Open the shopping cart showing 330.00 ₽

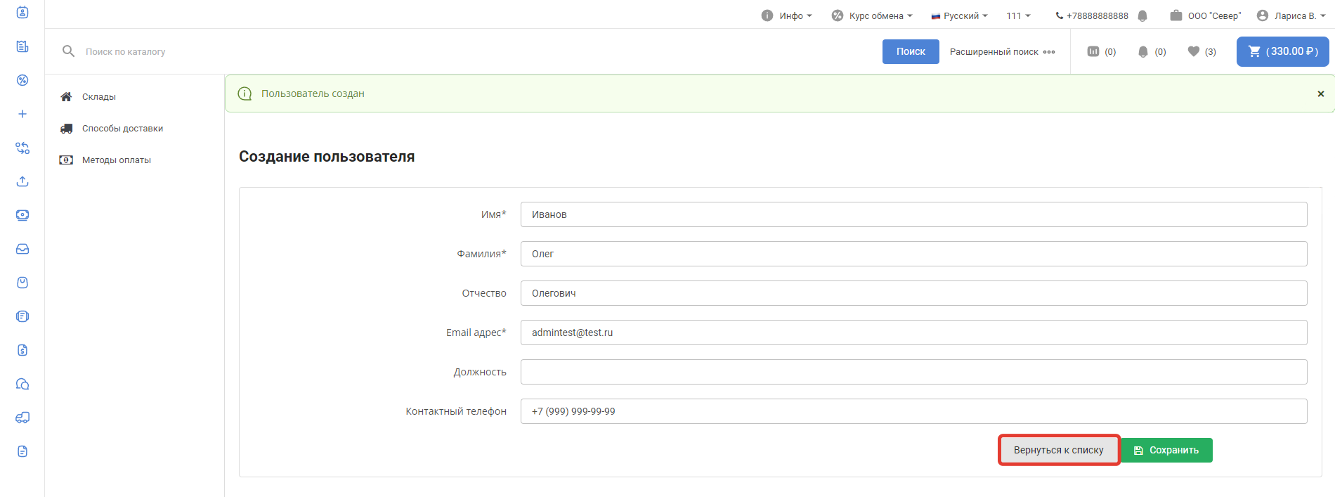[x=1282, y=51]
